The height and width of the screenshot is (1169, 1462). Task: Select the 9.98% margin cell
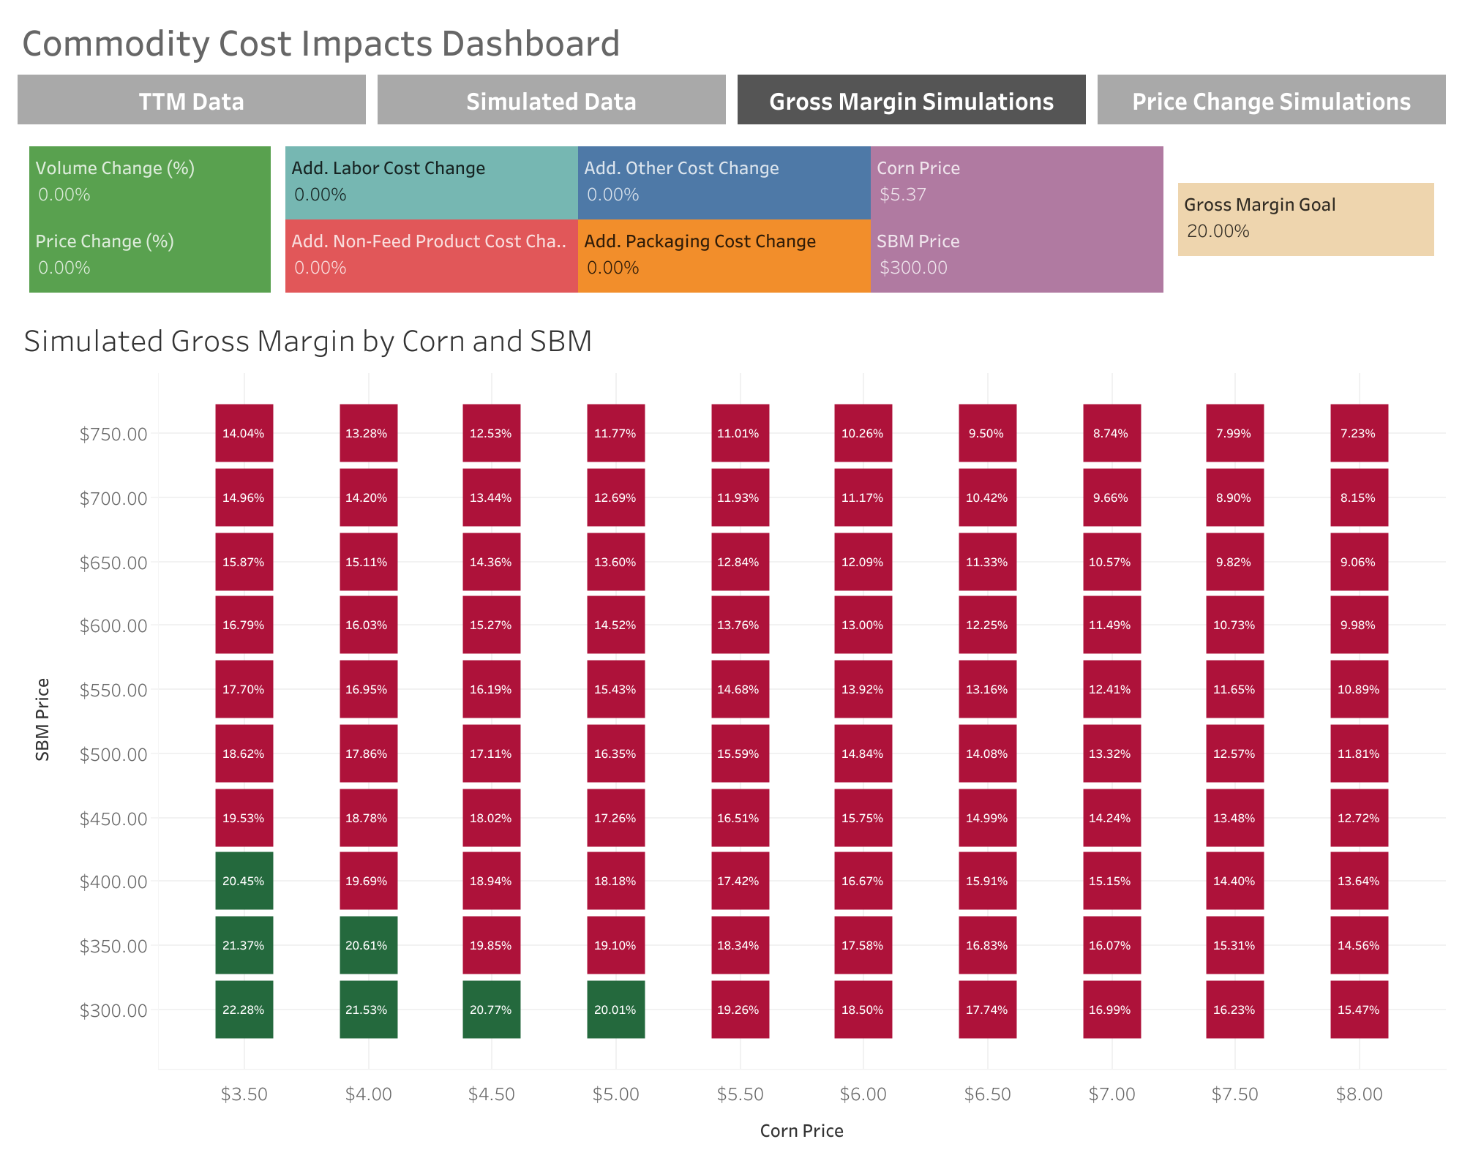tap(1360, 625)
